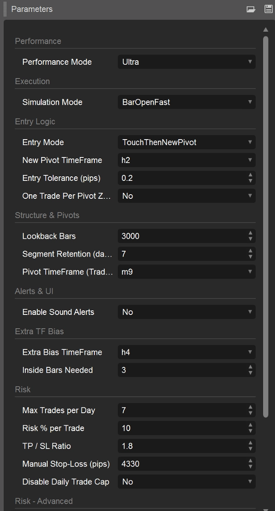Toggle Disable Daily Trade Cap option
This screenshot has width=275, height=511.
coord(187,482)
